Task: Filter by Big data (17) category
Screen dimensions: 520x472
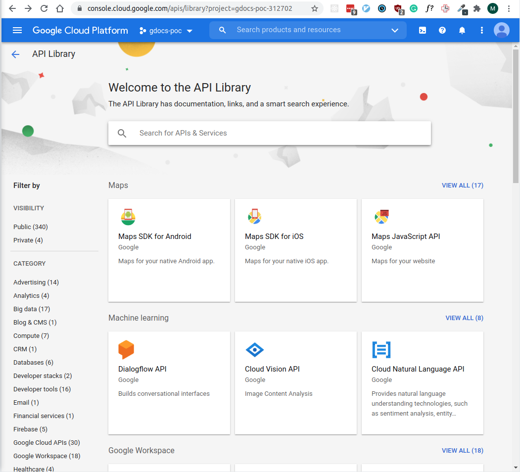Action: (32, 309)
